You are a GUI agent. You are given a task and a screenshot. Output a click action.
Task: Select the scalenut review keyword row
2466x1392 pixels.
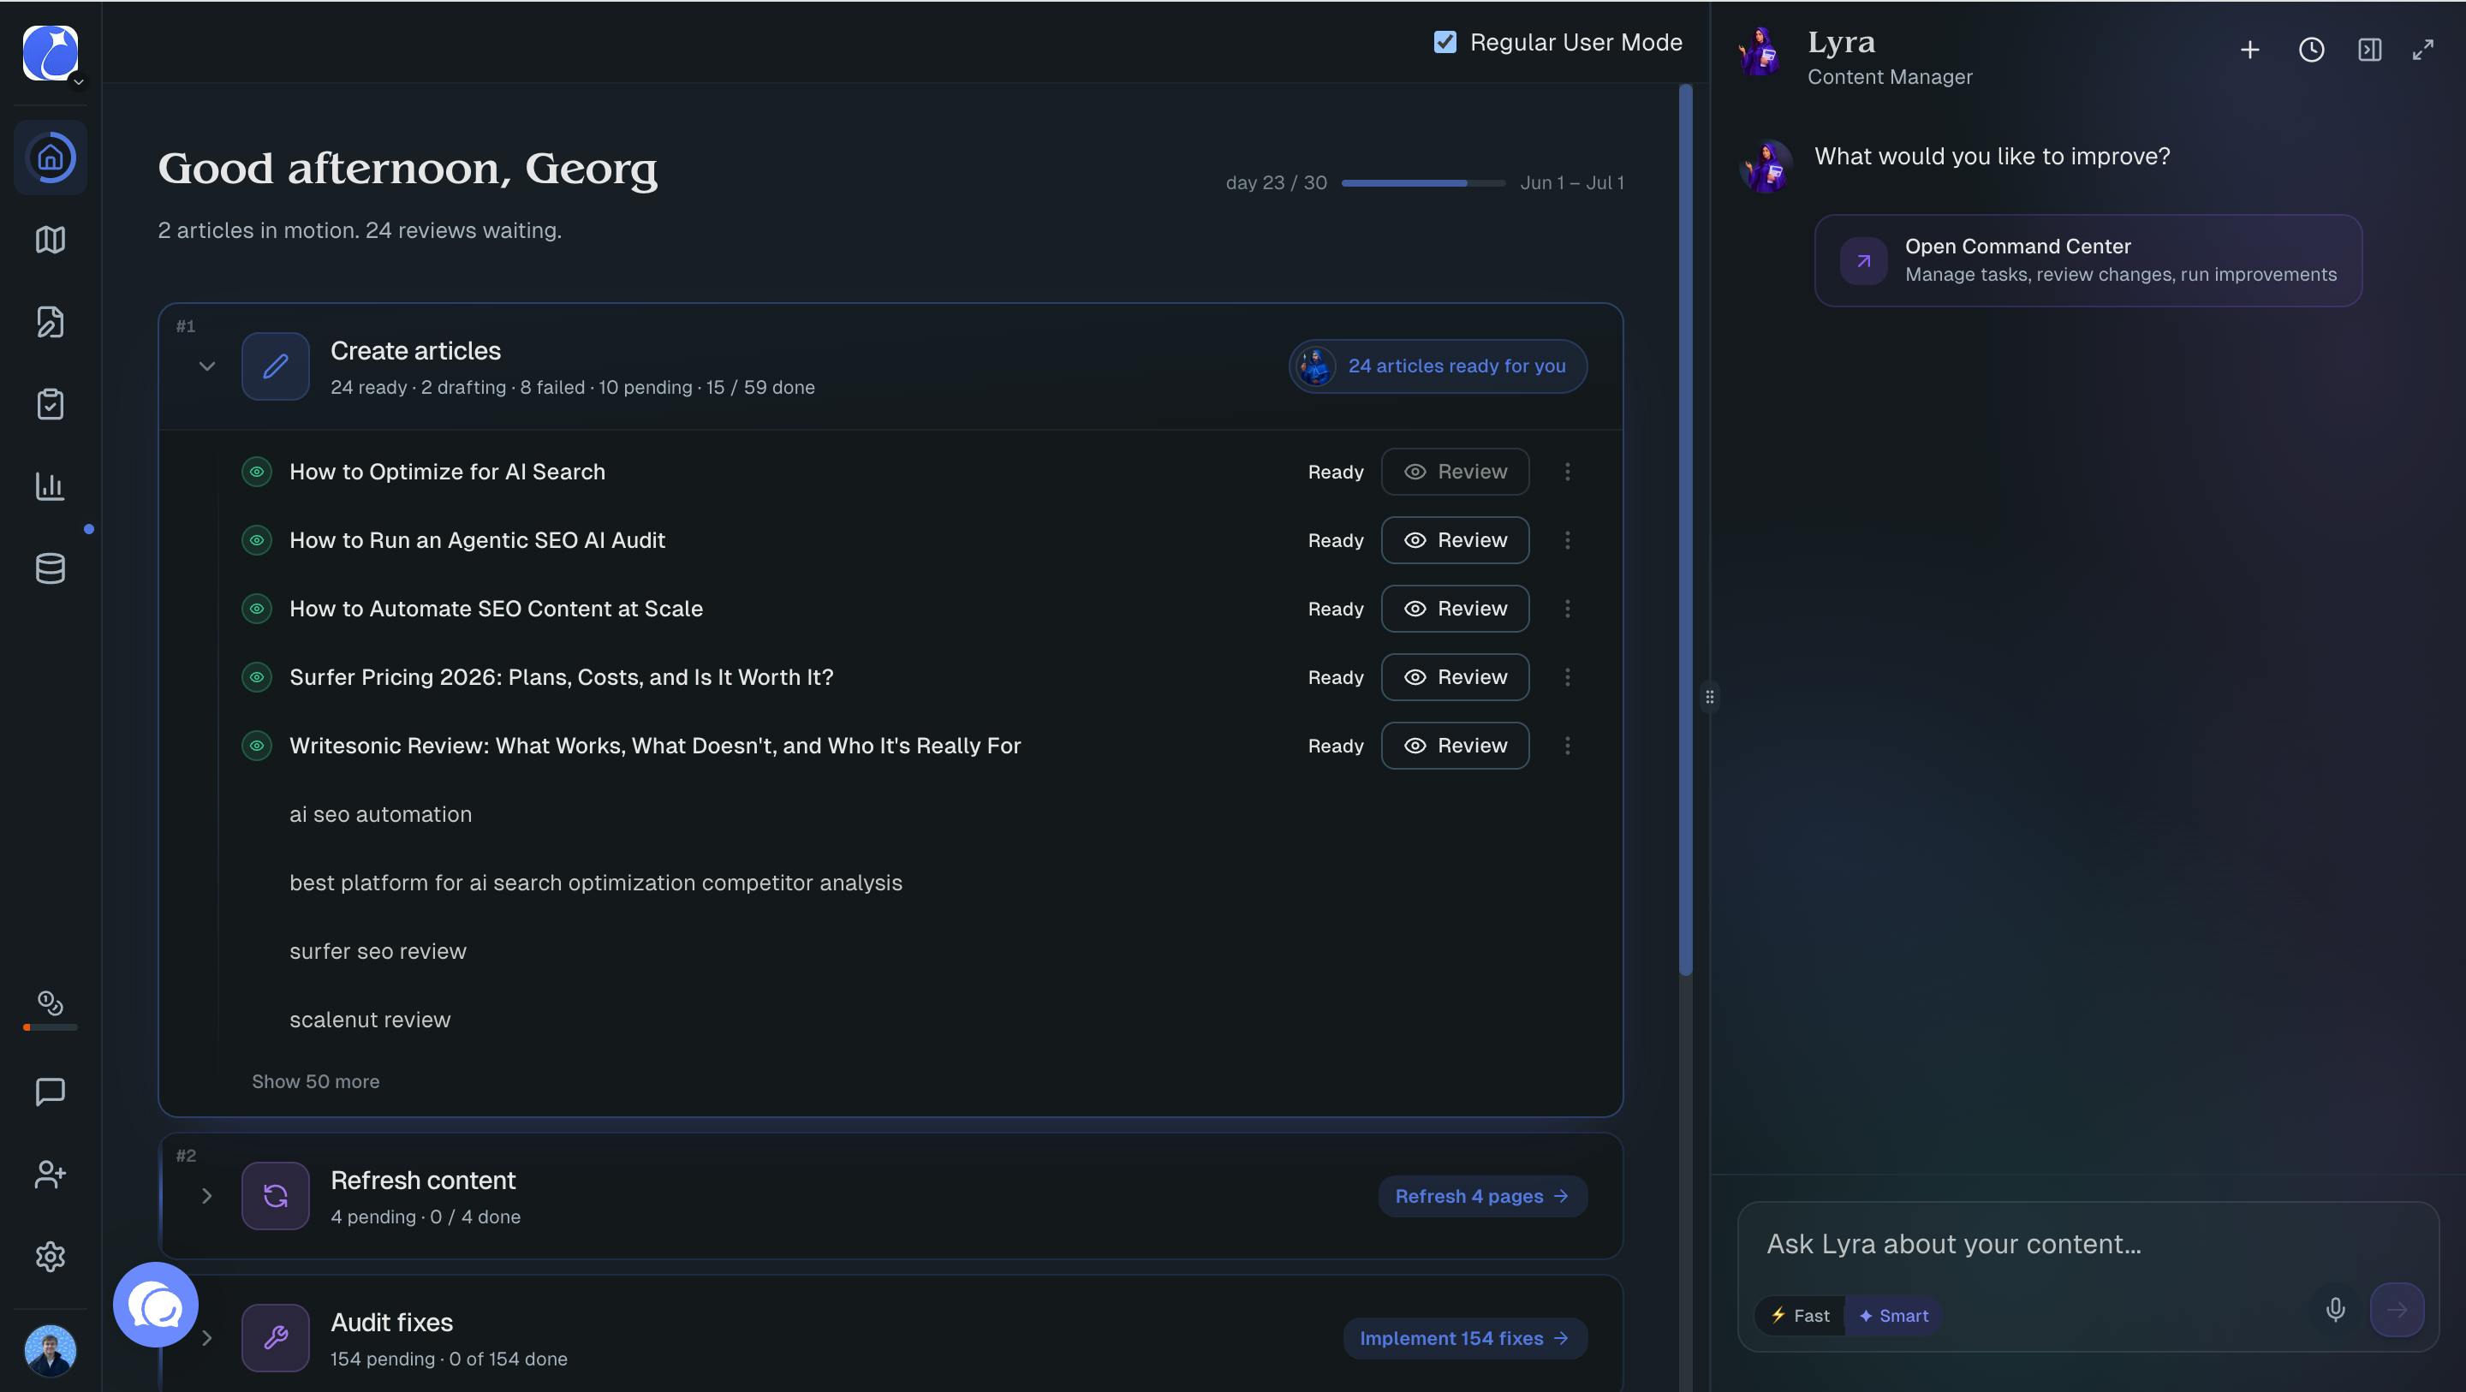pos(371,1020)
